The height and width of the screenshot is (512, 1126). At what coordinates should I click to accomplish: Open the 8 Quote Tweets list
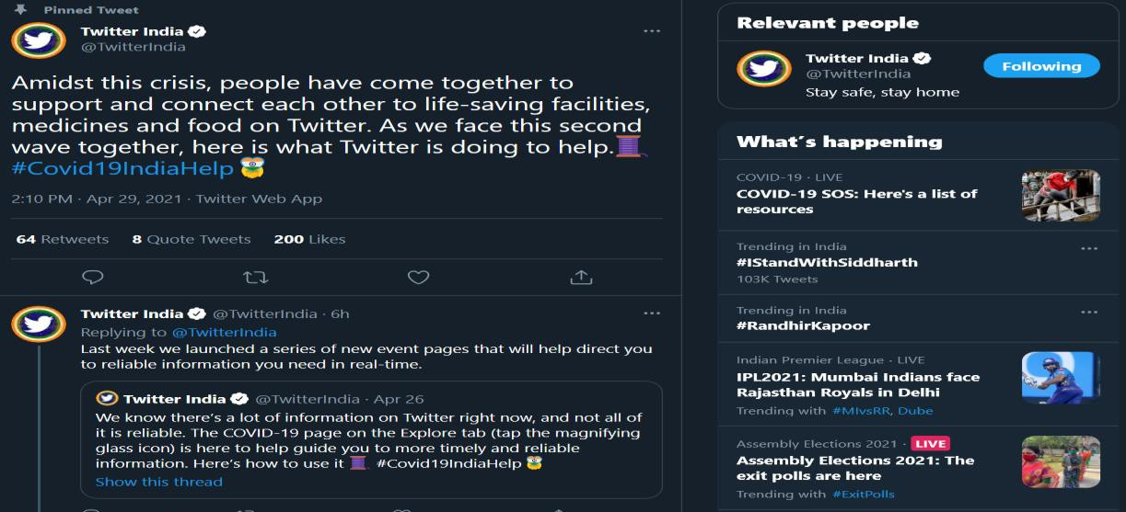point(192,239)
